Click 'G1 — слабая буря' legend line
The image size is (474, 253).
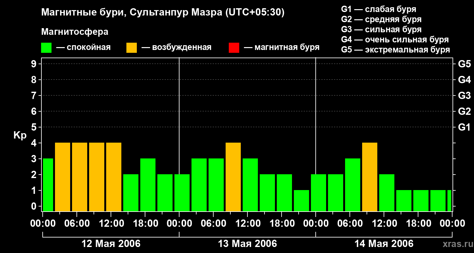[379, 9]
